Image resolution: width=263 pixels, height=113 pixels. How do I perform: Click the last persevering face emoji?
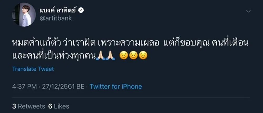click(143, 56)
